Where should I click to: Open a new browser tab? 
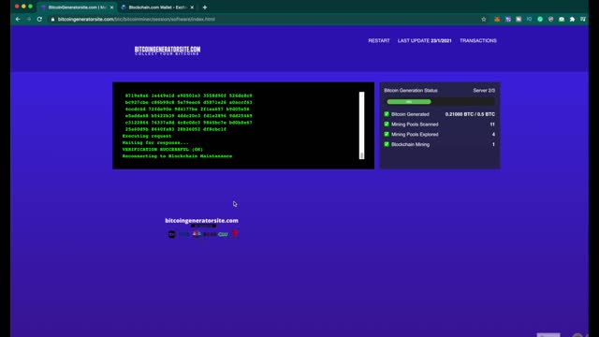pyautogui.click(x=205, y=7)
